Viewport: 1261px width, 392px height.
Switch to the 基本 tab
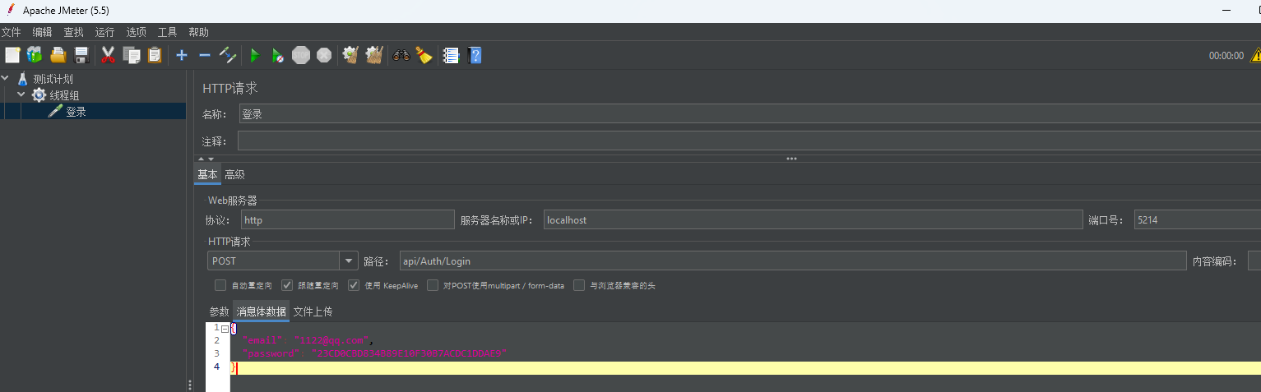(x=207, y=174)
